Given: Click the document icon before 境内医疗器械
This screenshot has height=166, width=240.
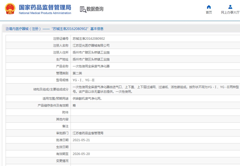Looking at the screenshot, I should click(7, 29).
